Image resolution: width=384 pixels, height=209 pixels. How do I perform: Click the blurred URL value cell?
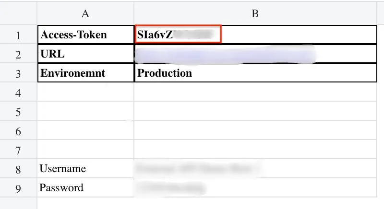(x=226, y=54)
